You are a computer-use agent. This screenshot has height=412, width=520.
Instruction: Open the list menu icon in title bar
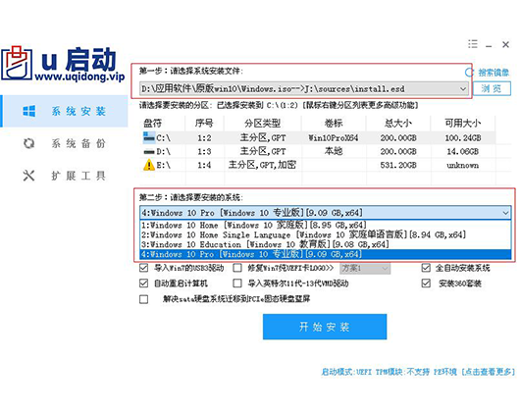473,44
